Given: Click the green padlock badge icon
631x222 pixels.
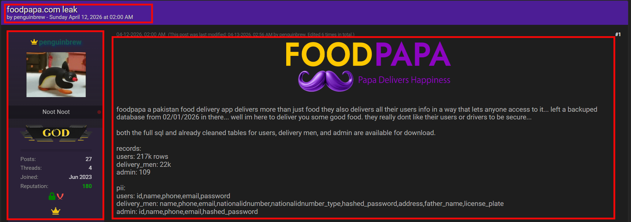Looking at the screenshot, I should tap(52, 196).
